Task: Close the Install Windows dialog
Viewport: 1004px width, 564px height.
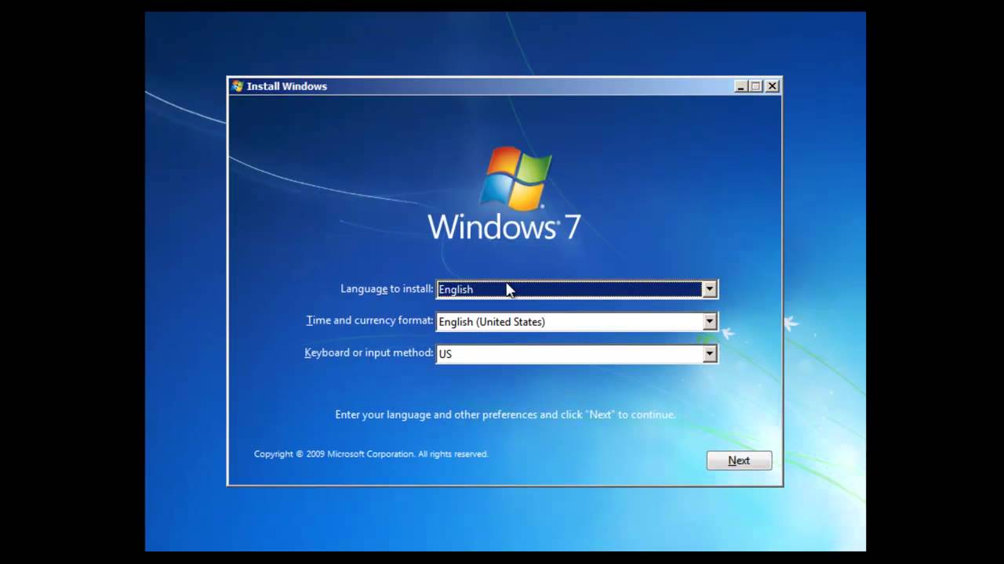Action: point(773,86)
